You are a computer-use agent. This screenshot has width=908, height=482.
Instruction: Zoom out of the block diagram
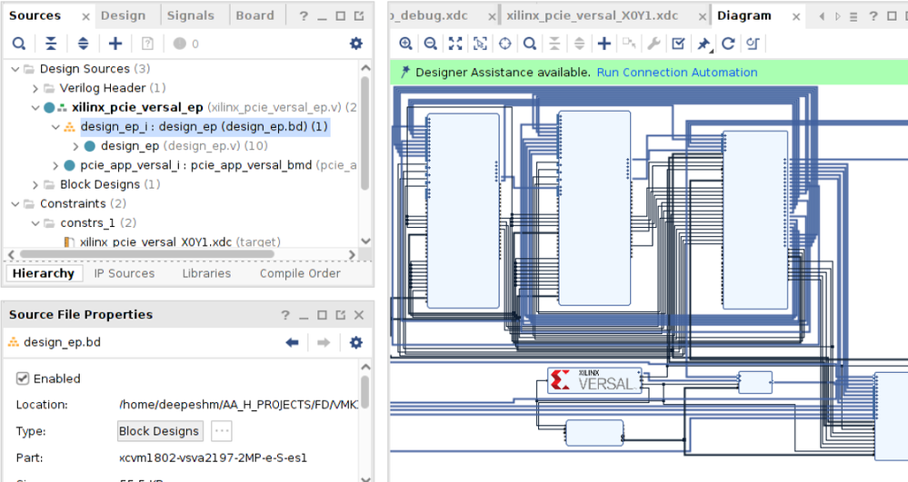point(430,44)
